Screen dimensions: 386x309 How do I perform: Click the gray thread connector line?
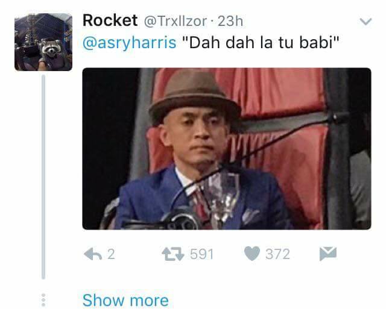(x=43, y=177)
